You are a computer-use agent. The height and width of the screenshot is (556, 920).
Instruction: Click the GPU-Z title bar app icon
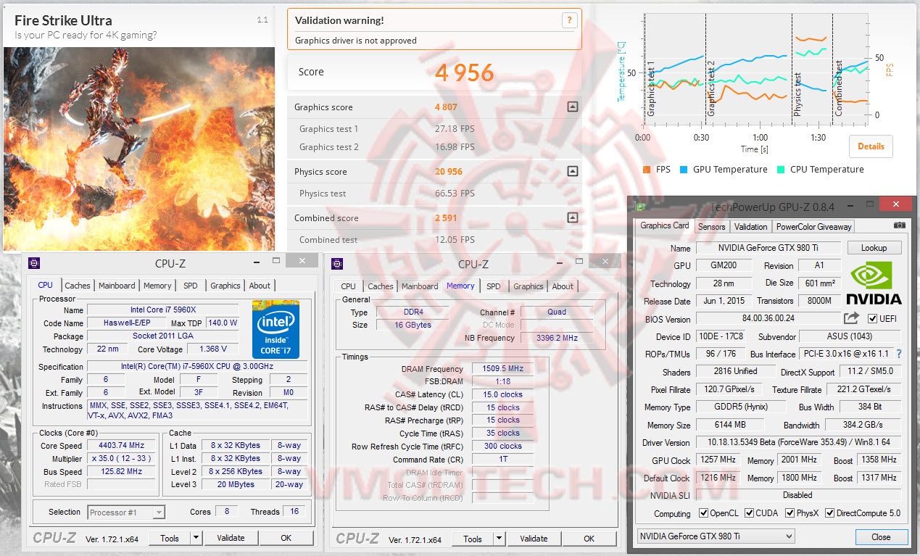coord(640,207)
